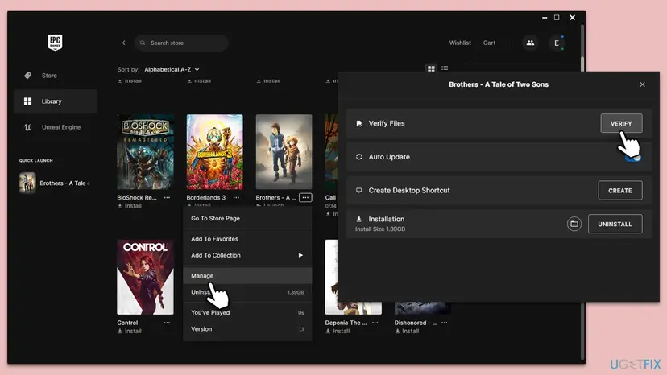
Task: Toggle the Auto Update switch
Action: tap(633, 157)
